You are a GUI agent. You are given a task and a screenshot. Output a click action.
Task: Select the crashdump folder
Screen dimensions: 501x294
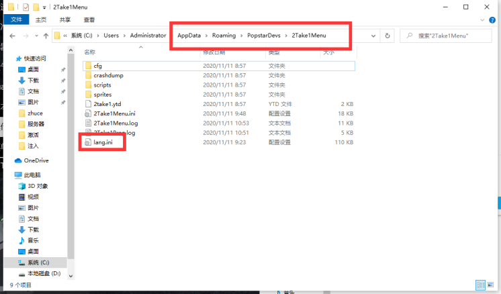click(218, 75)
